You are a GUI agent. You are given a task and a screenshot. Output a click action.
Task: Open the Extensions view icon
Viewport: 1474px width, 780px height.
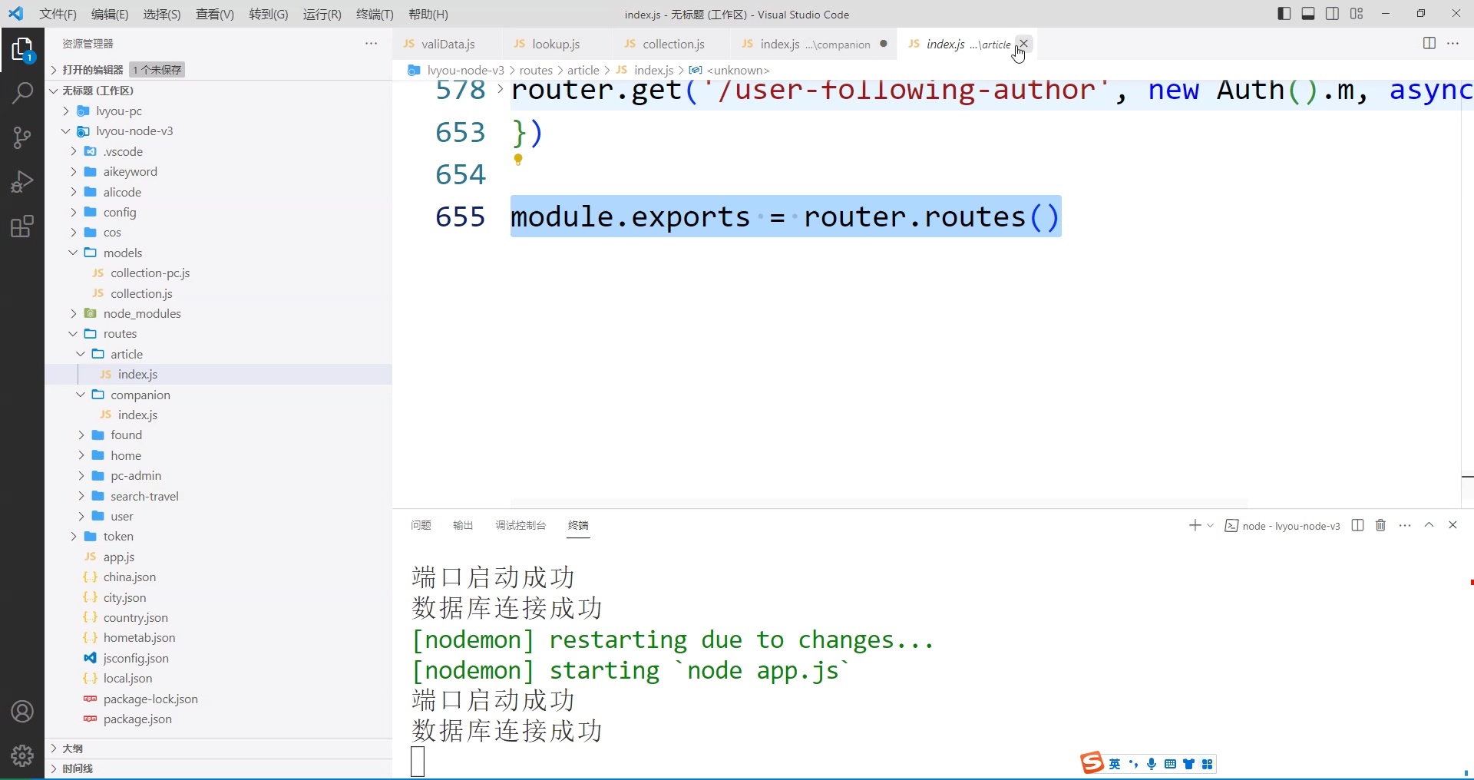coord(22,226)
